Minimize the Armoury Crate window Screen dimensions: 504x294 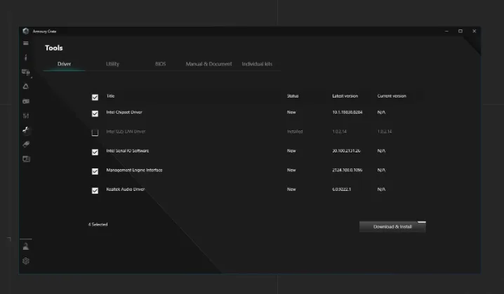(x=446, y=31)
